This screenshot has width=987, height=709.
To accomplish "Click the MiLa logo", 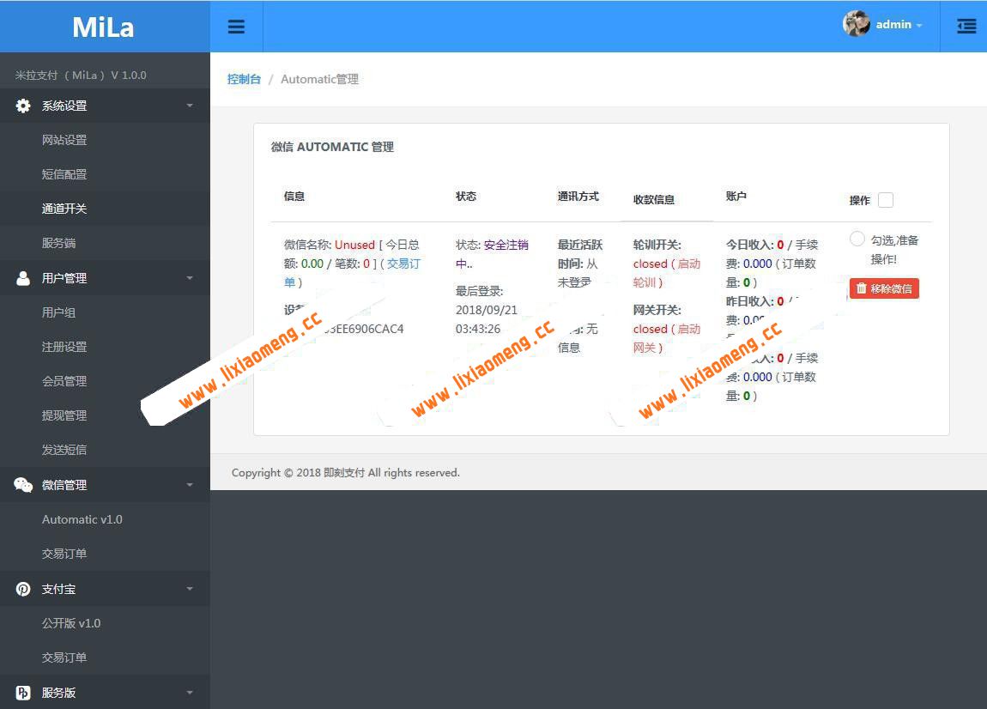I will coord(103,26).
